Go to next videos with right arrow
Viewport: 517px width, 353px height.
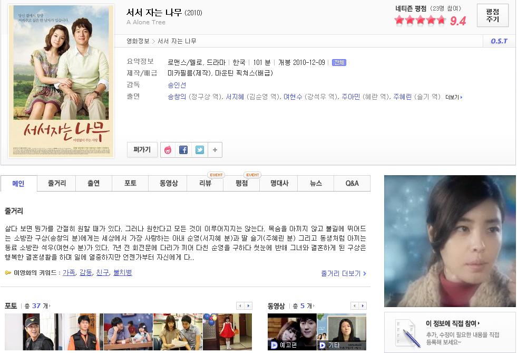pos(363,306)
